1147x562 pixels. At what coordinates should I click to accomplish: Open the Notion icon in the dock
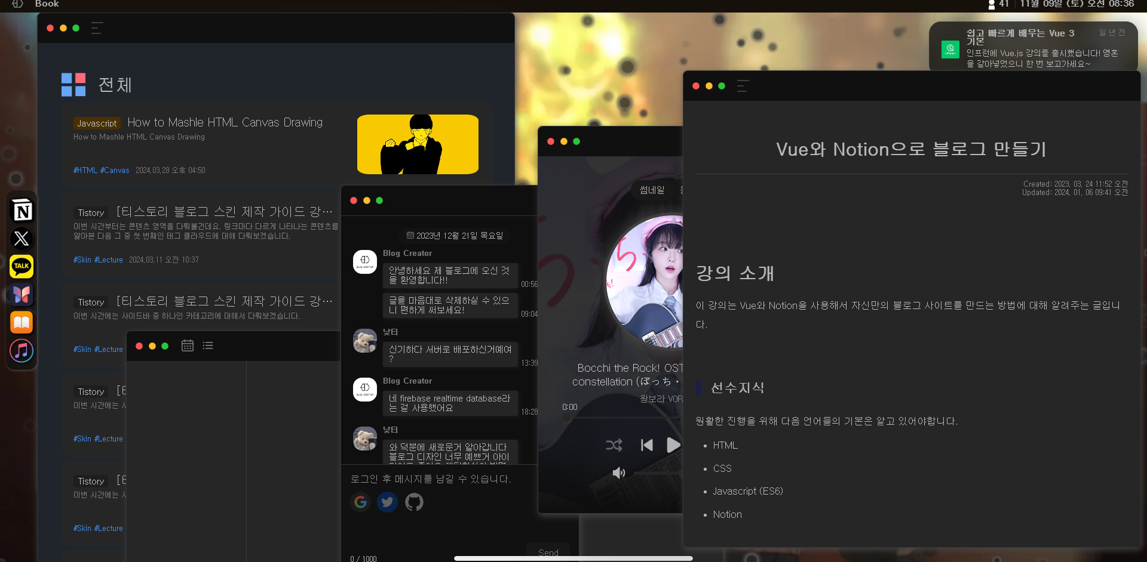coord(22,211)
